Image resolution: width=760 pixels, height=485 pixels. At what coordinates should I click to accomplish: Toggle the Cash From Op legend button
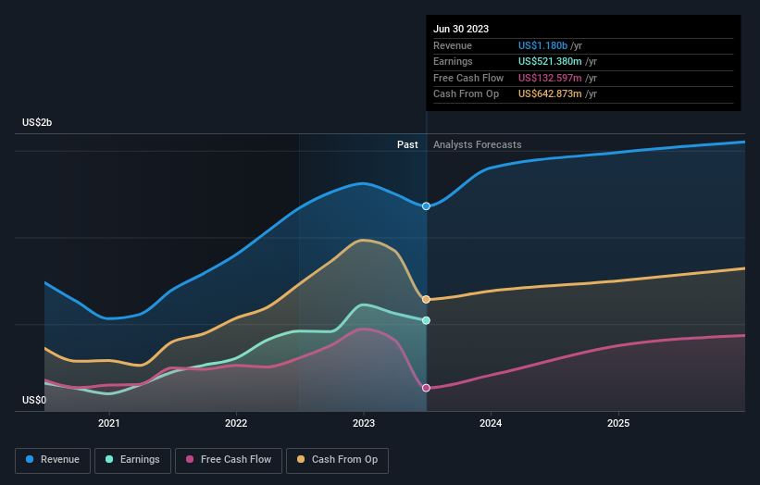[337, 460]
